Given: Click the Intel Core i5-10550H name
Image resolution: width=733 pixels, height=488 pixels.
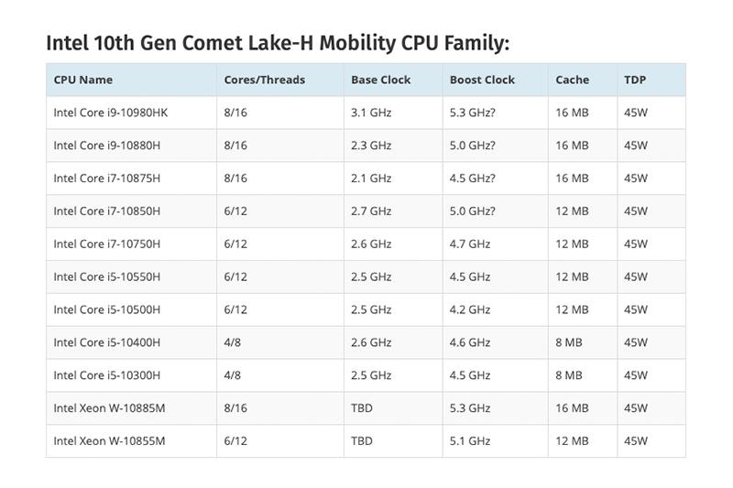Looking at the screenshot, I should 106,277.
